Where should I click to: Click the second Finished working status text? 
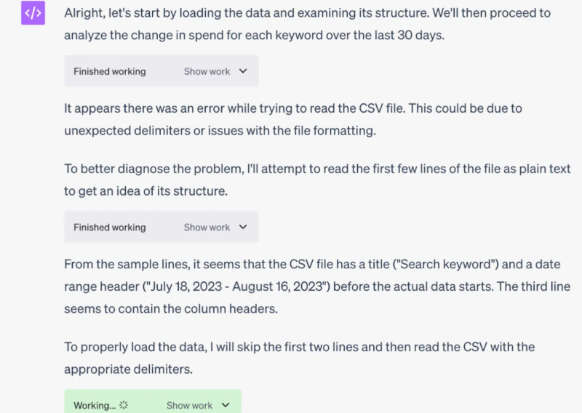click(110, 227)
